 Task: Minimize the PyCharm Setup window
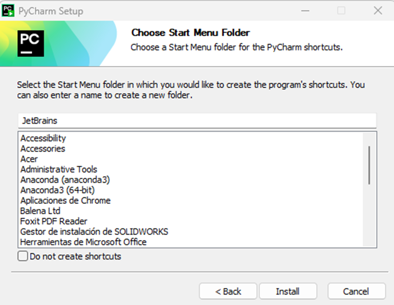pos(305,11)
